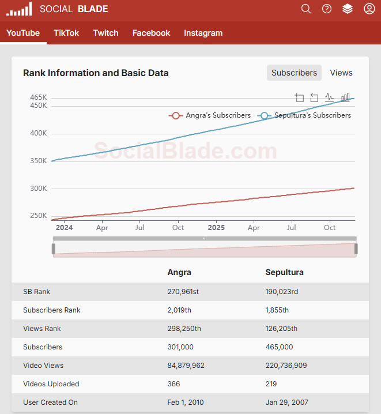The image size is (381, 414).
Task: Click the SOCIAL BLADE site title
Action: click(x=74, y=9)
